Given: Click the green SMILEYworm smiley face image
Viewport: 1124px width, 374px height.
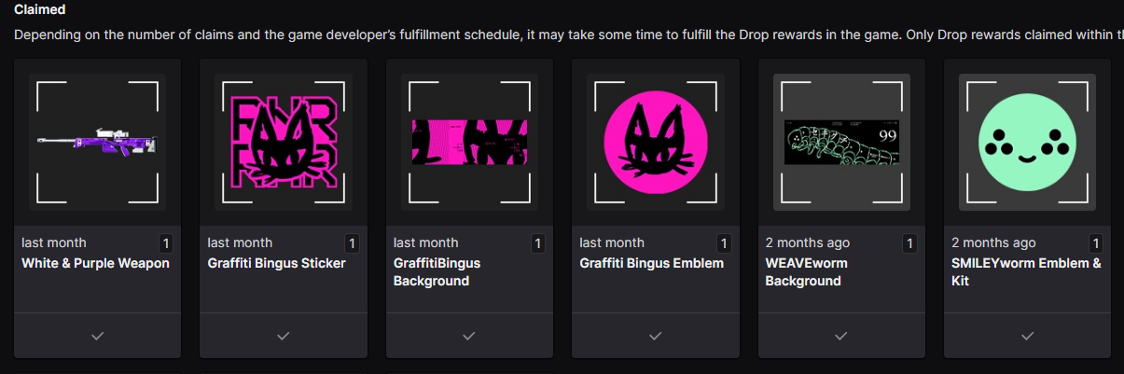Looking at the screenshot, I should coord(1027,142).
